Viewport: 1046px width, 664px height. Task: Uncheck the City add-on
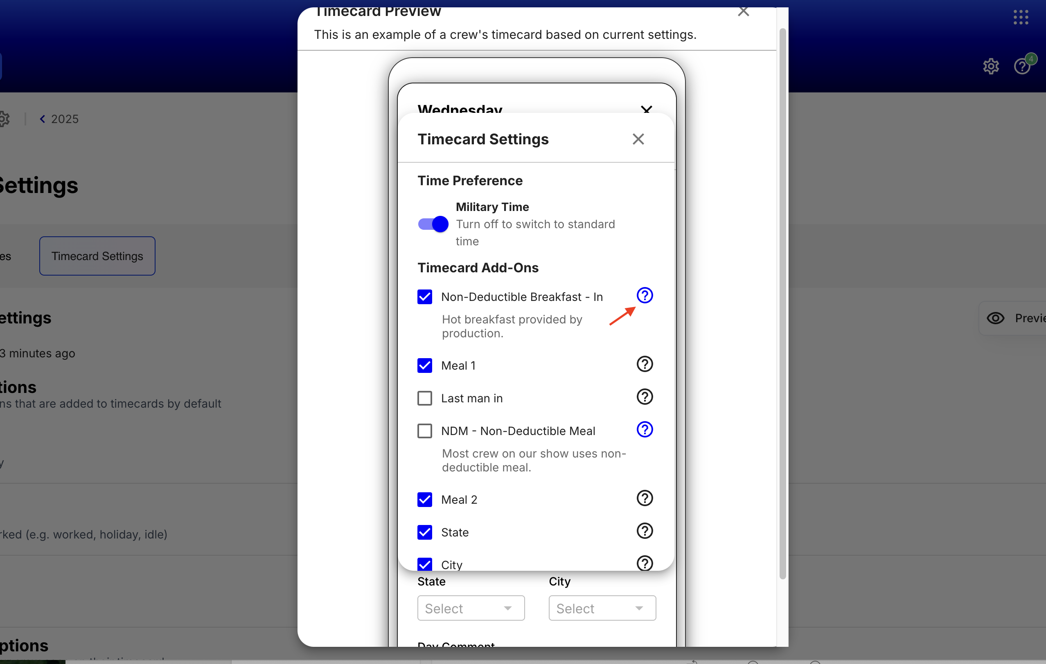pos(425,564)
